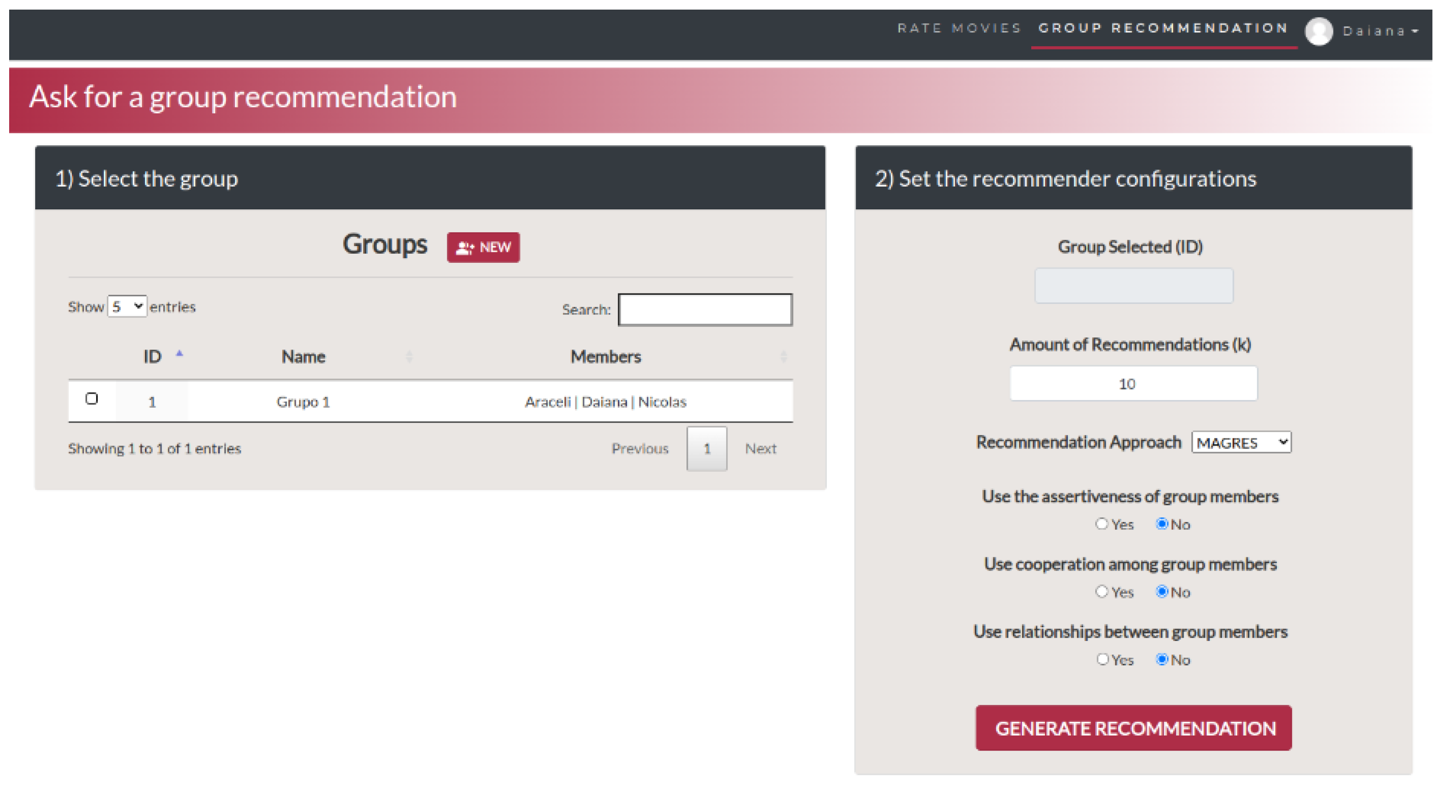The height and width of the screenshot is (789, 1441).
Task: Click the Previous pagination link
Action: [x=639, y=448]
